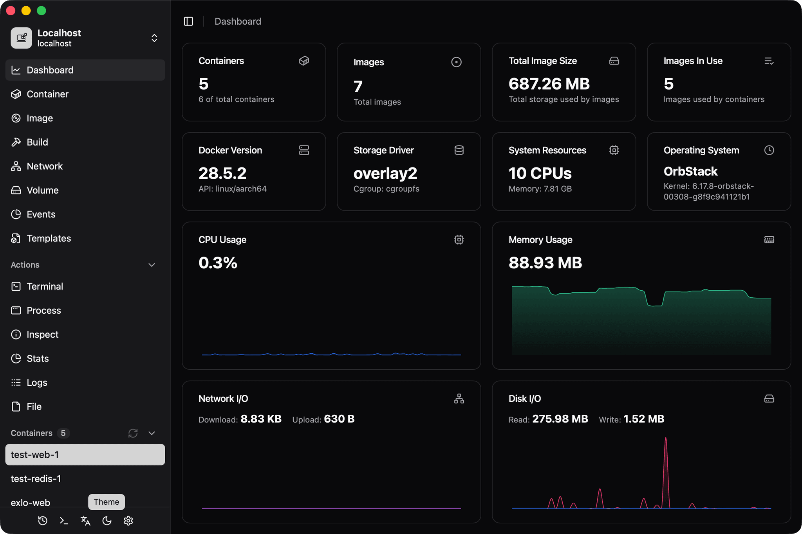This screenshot has width=802, height=534.
Task: Open the language switcher icon
Action: (x=85, y=521)
